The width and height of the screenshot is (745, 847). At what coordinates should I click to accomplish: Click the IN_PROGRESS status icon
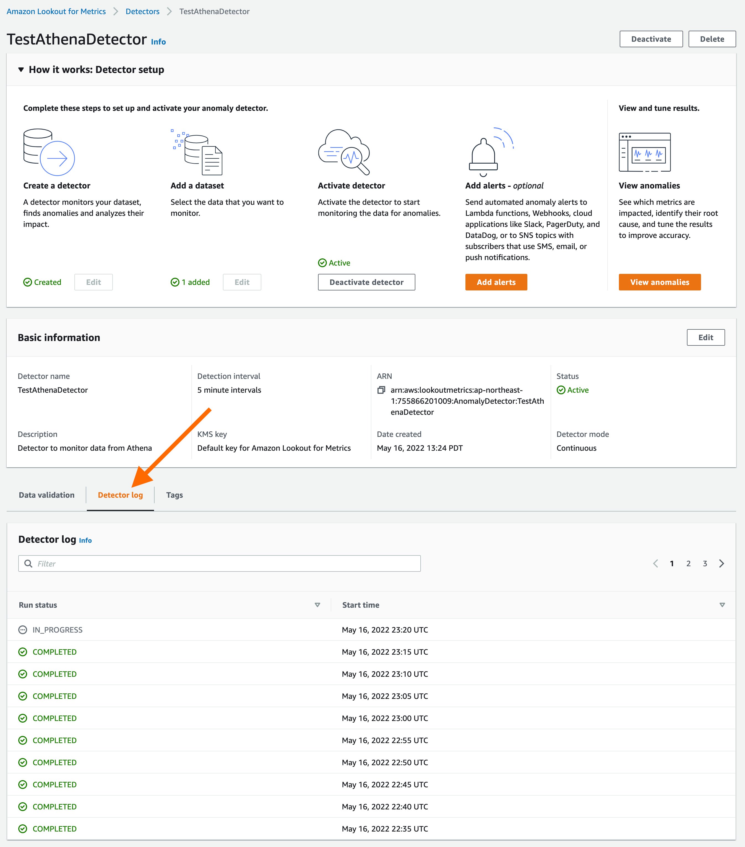[x=23, y=630]
